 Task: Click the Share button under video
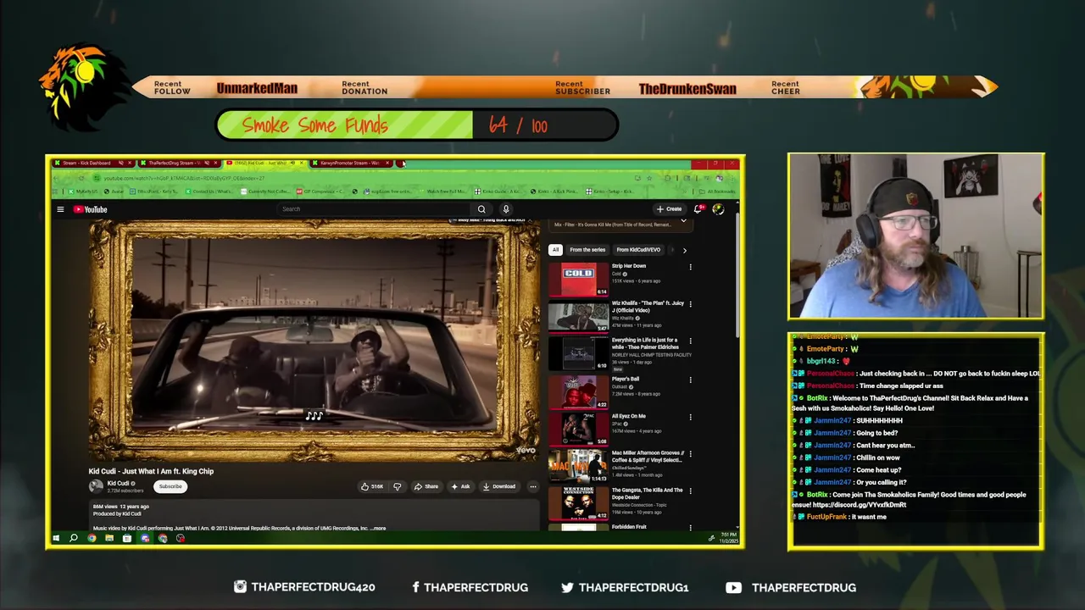pos(426,486)
